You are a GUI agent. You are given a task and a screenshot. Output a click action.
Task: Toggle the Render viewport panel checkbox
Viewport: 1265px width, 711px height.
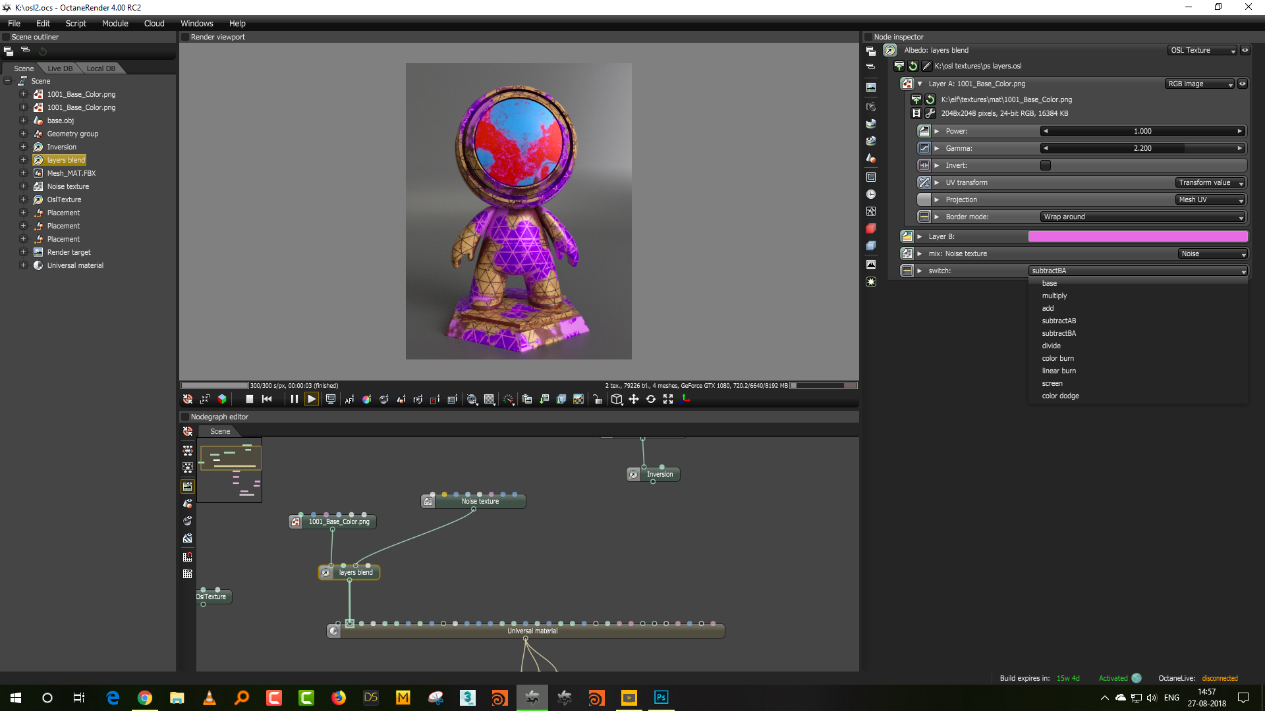tap(185, 37)
